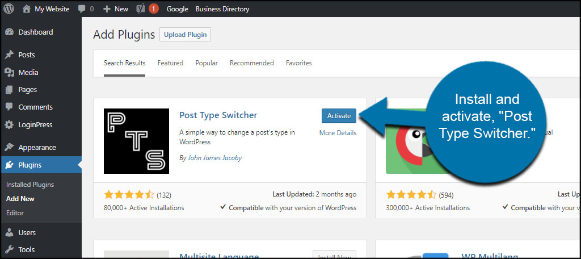Open the Pages menu item
Viewport: 581px width, 259px height.
point(28,90)
